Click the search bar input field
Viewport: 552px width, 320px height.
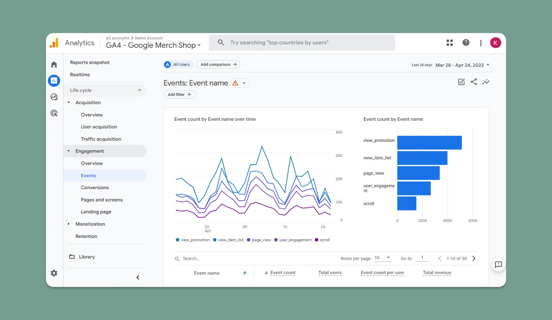pos(302,43)
